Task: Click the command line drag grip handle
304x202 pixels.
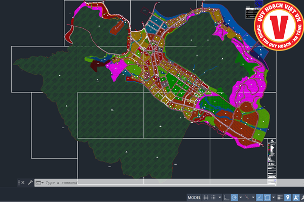Action: pyautogui.click(x=18, y=182)
